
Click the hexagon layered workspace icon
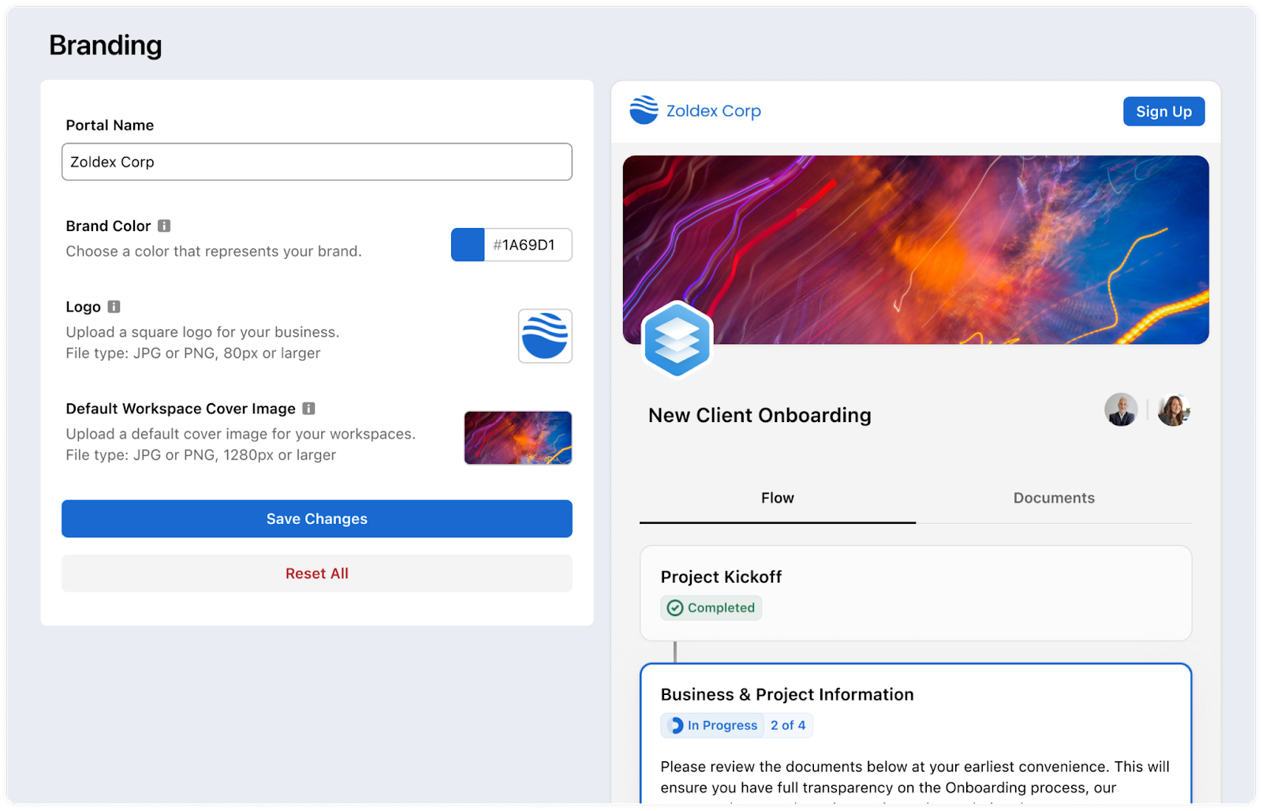677,339
